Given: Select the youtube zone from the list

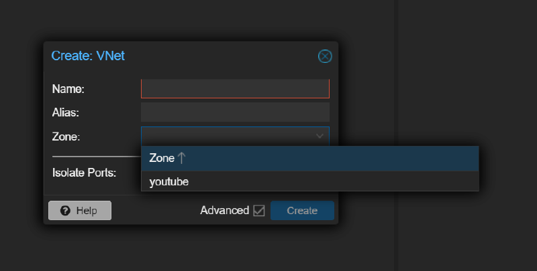Looking at the screenshot, I should click(169, 181).
